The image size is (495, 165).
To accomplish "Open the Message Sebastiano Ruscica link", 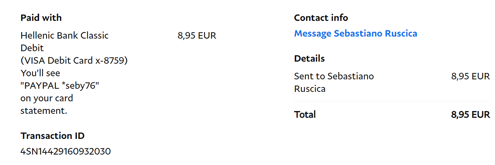I will click(355, 33).
